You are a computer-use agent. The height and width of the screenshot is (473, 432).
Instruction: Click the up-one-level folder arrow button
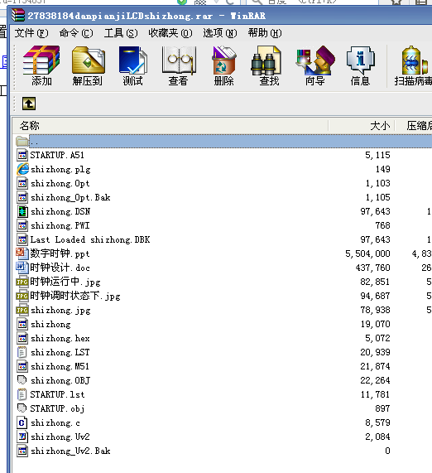click(x=29, y=104)
